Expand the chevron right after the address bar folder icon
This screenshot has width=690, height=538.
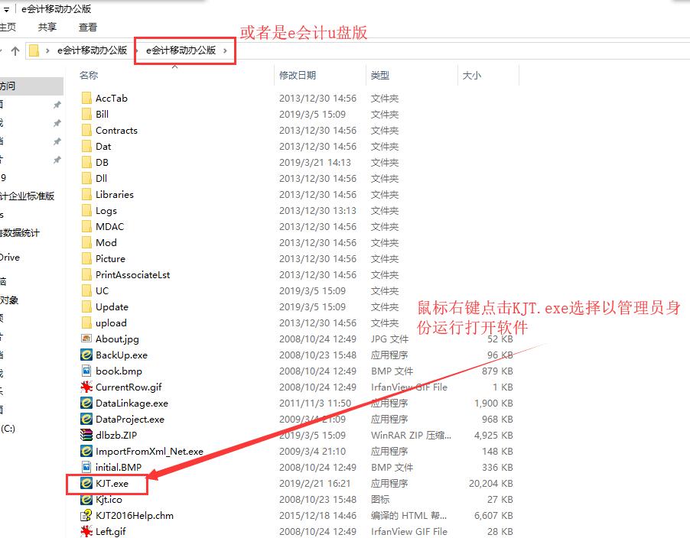(47, 51)
